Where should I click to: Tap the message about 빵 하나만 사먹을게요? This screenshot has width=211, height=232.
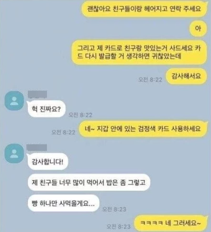pyautogui.click(x=63, y=203)
